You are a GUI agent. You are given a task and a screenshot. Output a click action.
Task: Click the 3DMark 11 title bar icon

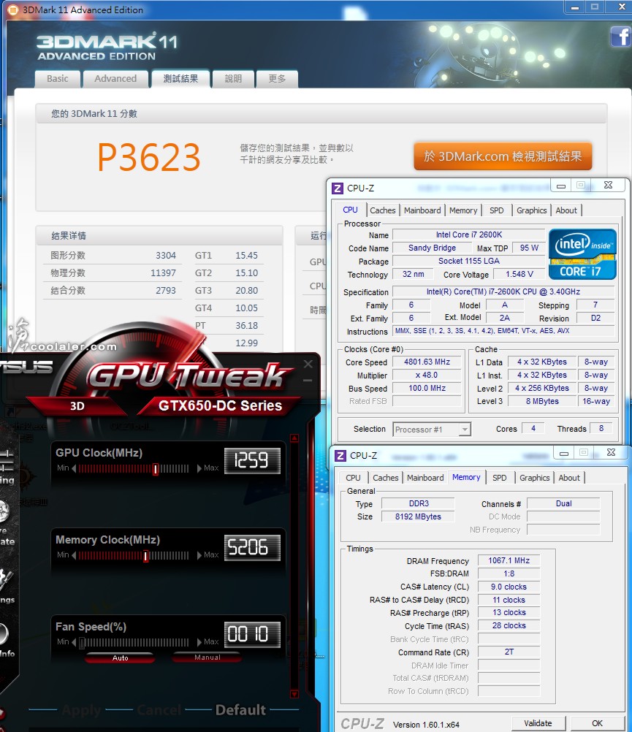point(13,9)
